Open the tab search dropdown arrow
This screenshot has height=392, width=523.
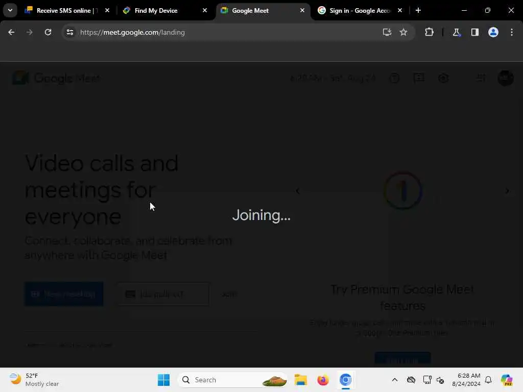click(10, 10)
